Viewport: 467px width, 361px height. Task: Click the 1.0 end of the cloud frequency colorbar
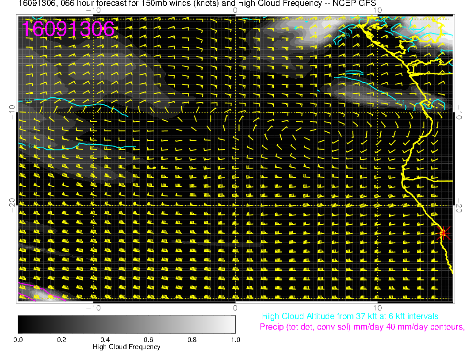[235, 340]
